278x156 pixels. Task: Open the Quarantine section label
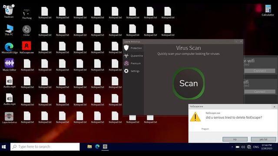[137, 56]
